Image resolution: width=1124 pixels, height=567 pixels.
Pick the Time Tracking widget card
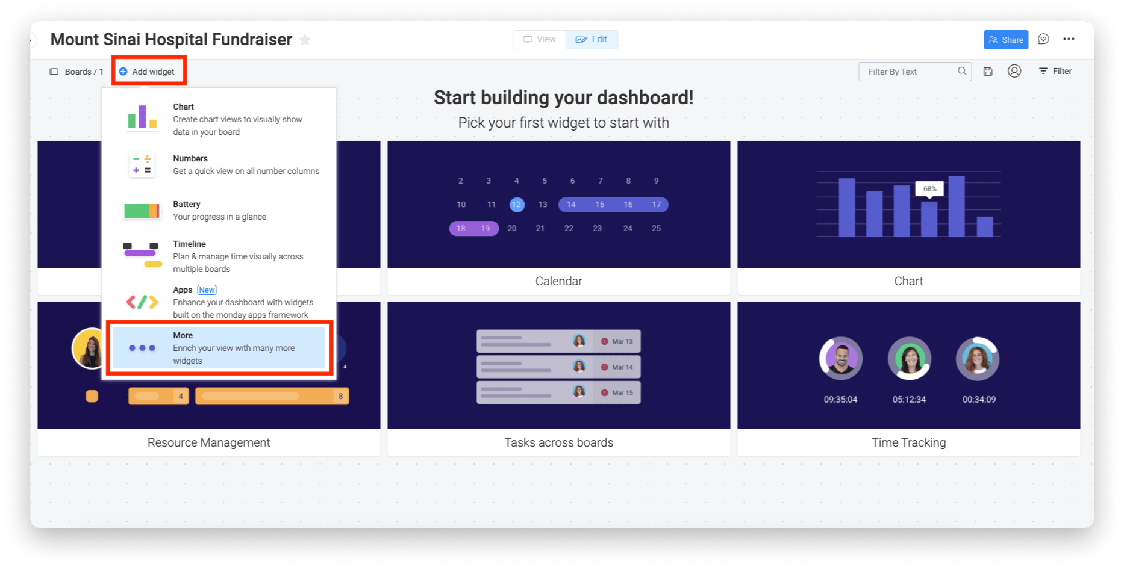tap(908, 379)
